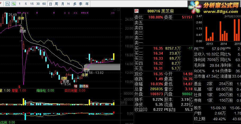Click the 卖一 row label
Screen dimensions: 241x124
(139, 43)
